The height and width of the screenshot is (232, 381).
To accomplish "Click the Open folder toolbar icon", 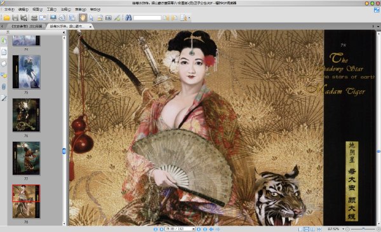I will 6,18.
